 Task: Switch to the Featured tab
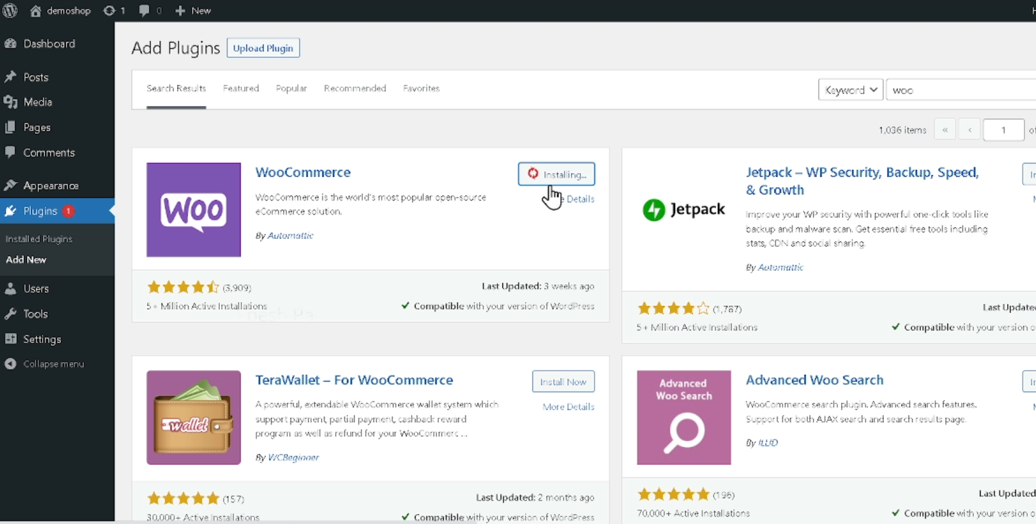pos(241,89)
